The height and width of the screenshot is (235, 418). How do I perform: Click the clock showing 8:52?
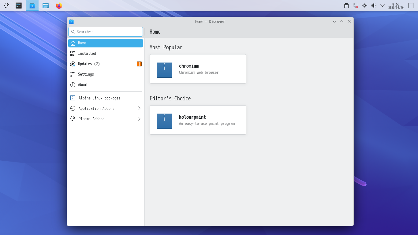396,6
